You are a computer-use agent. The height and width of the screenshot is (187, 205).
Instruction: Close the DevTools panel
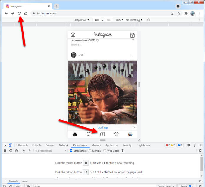[x=201, y=145]
